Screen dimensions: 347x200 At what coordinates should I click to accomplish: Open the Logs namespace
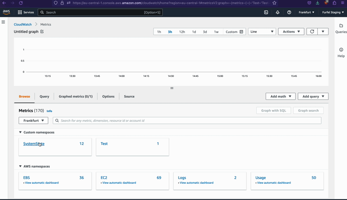[182, 178]
